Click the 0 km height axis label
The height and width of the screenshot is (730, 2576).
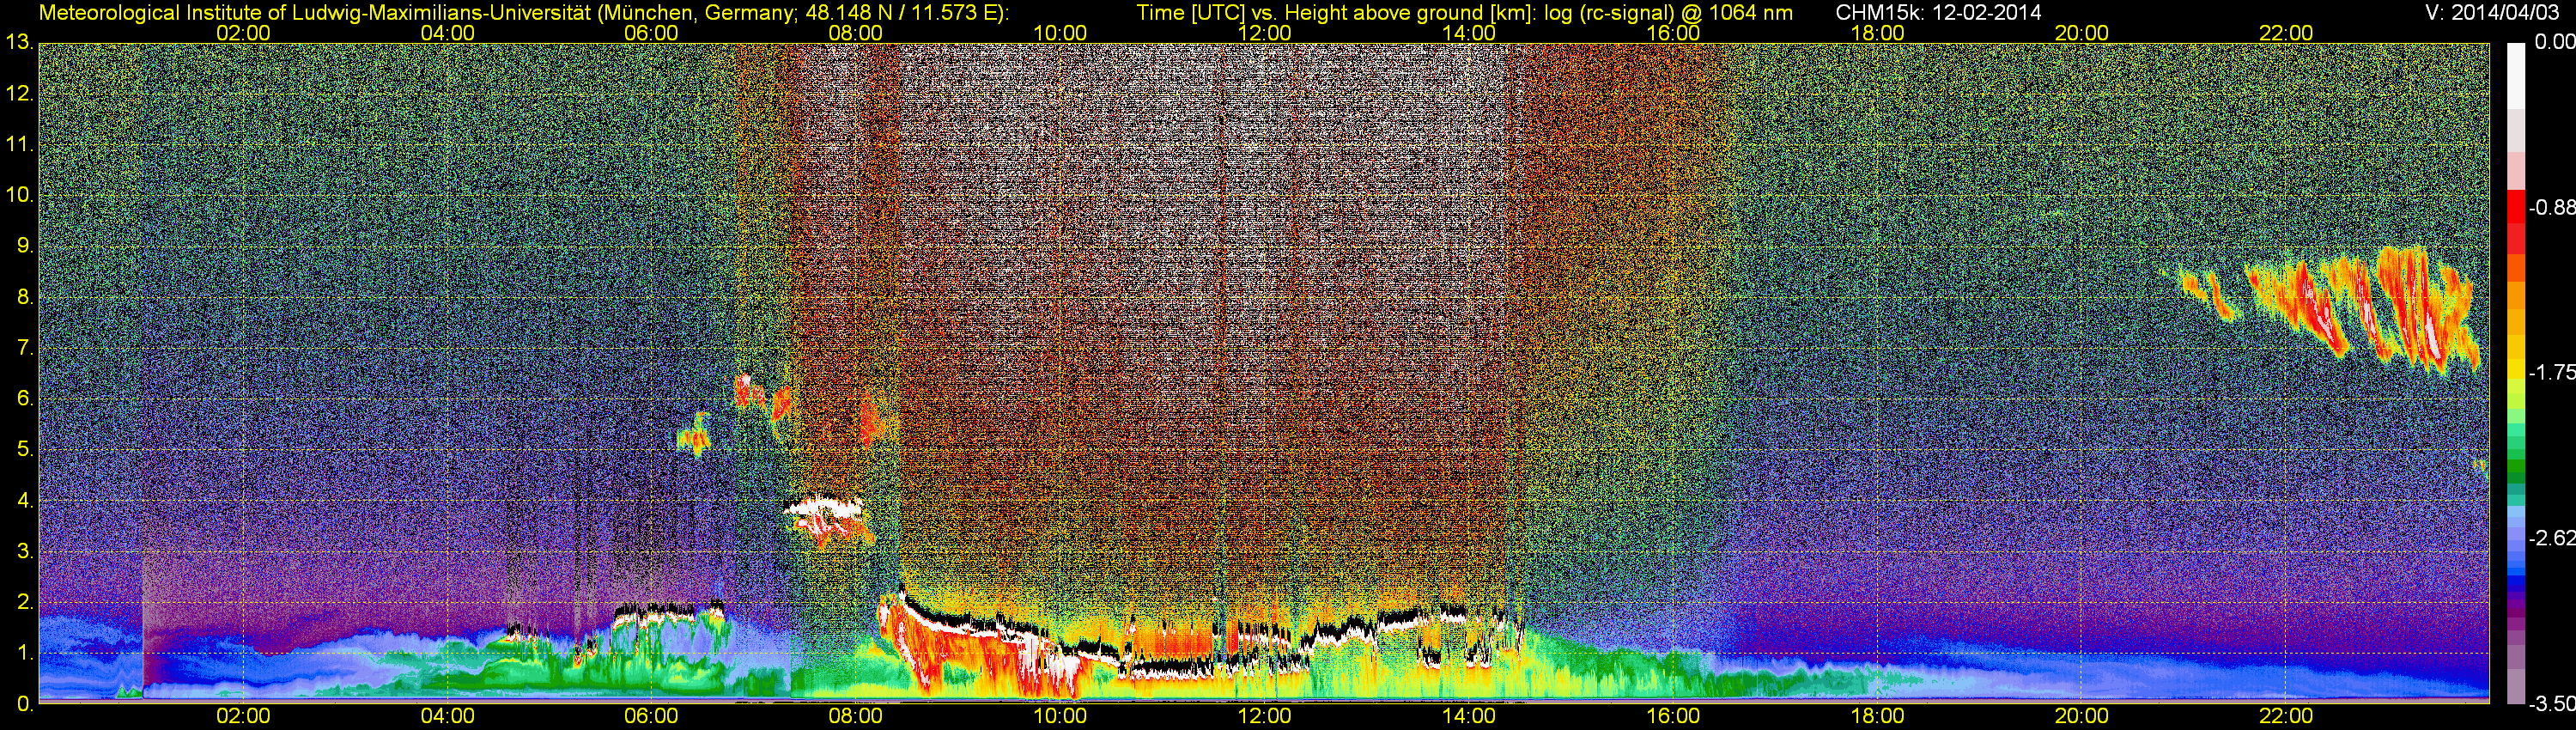click(24, 705)
